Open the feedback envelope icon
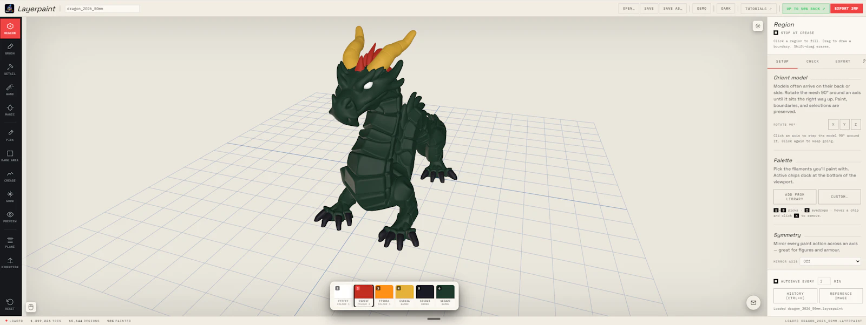 753,302
